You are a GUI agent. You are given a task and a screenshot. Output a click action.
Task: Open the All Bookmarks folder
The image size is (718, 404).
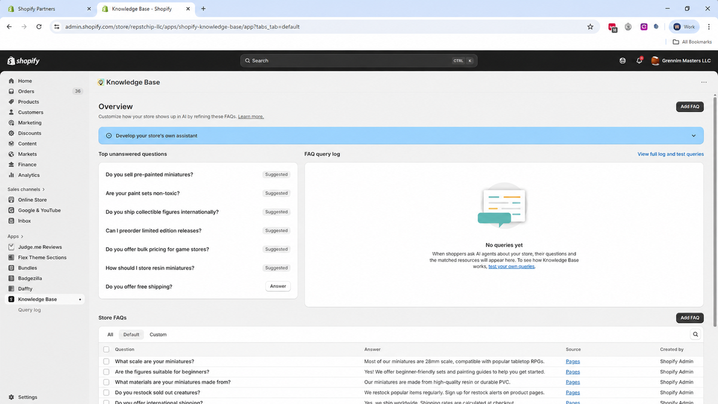[x=692, y=42]
